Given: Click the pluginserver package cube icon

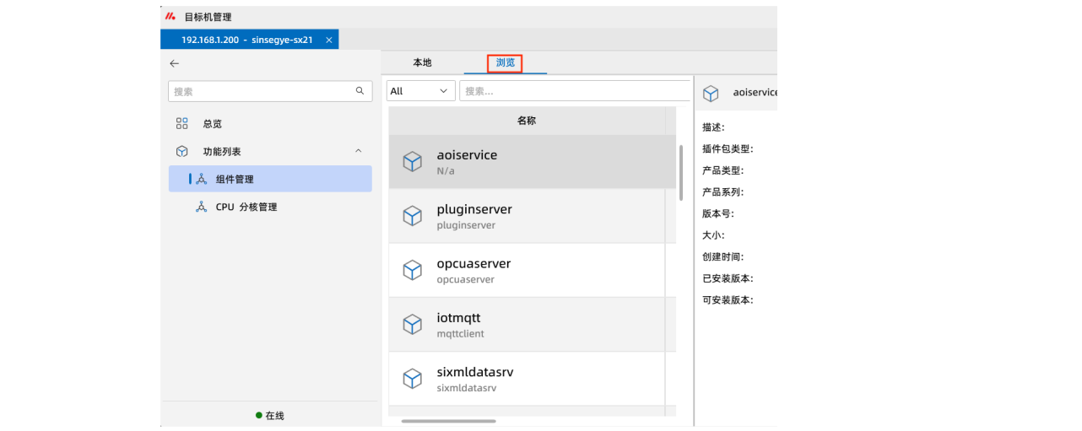Looking at the screenshot, I should coord(412,216).
